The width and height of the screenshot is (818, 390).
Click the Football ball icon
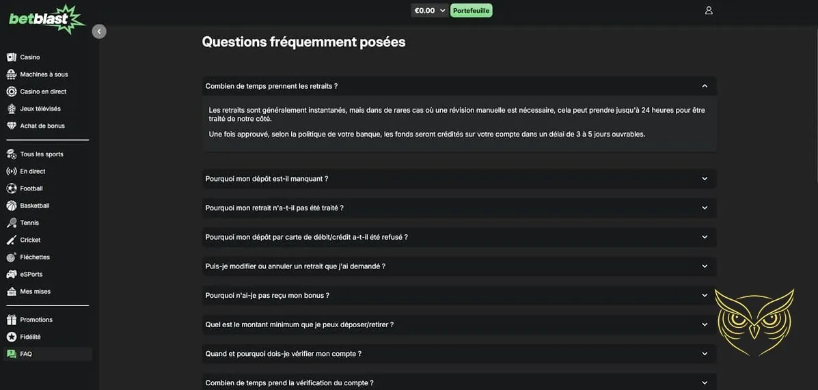click(12, 189)
